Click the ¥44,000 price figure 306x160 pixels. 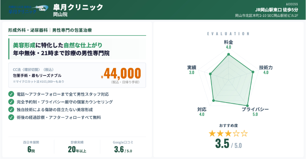122,73
